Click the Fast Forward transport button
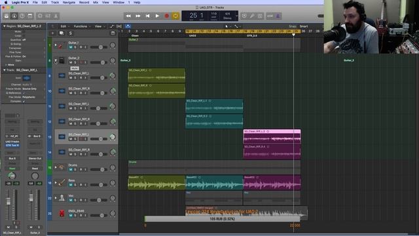 tap(138, 16)
